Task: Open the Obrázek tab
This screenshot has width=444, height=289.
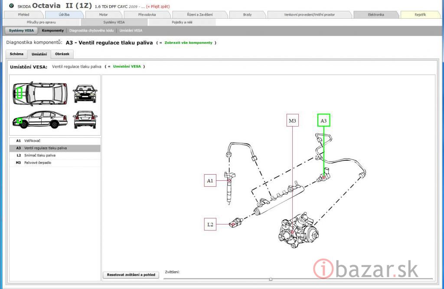Action: click(62, 54)
